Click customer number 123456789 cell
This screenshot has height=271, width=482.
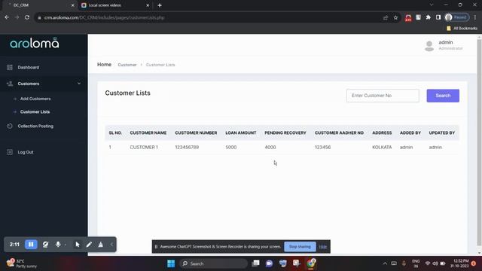(187, 148)
